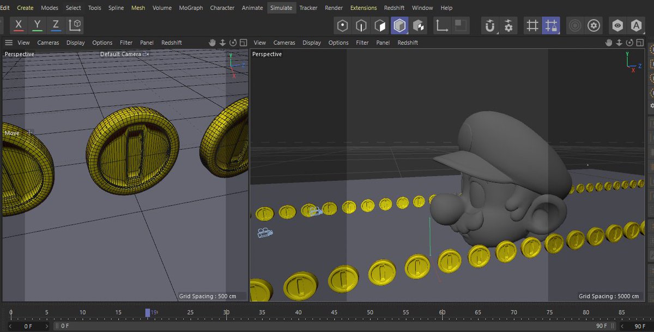Screen dimensions: 654x332
Task: Click frame 30 on the timeline ruler
Action: 226,312
